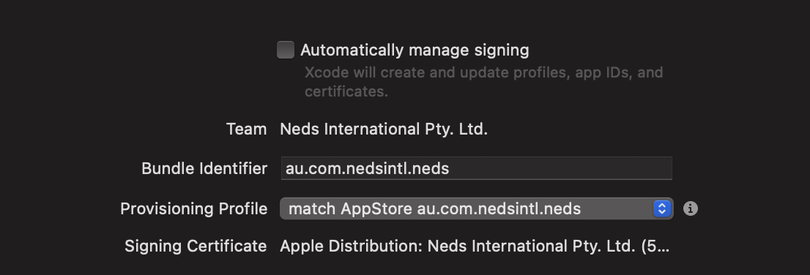Click the blue up-down chevron of profile selector

[662, 208]
